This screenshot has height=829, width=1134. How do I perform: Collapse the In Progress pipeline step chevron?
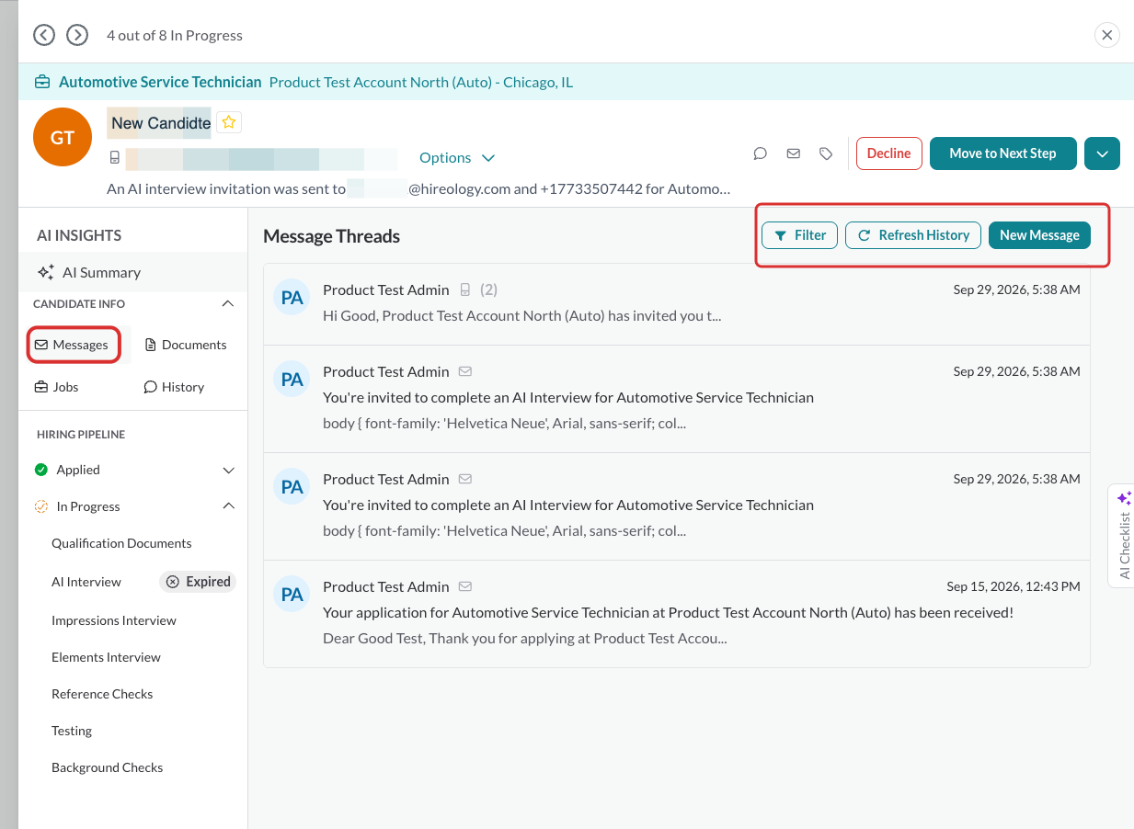point(229,506)
